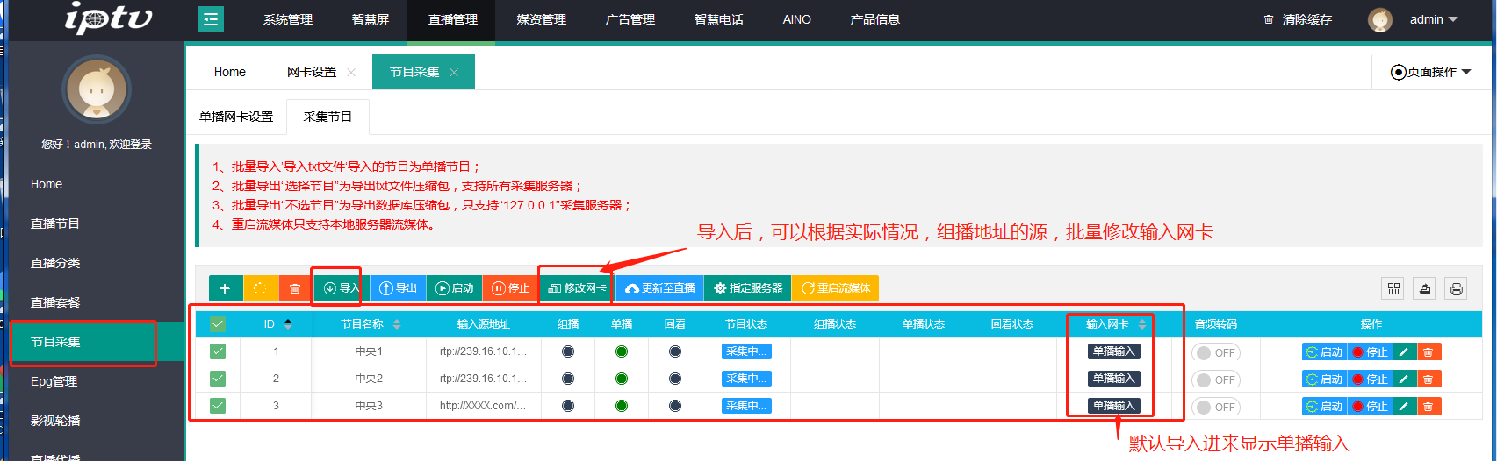Open the 页面操作 dropdown
Image resolution: width=1497 pixels, height=461 pixels.
tap(1430, 72)
